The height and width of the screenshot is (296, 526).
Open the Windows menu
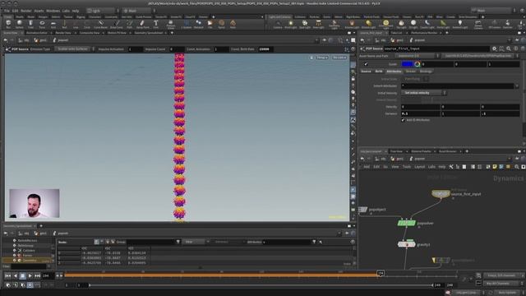[x=53, y=11]
